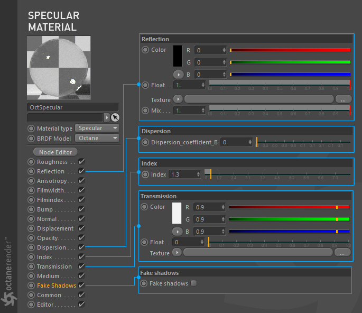
Task: Click the Reflection Color animation dot
Action: (145, 50)
